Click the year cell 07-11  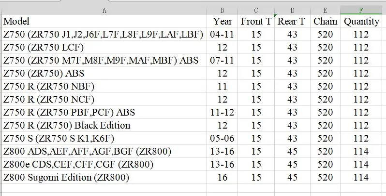(223, 60)
